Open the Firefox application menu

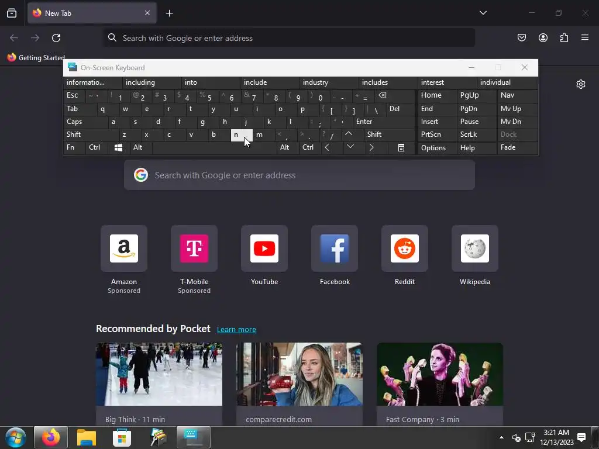click(585, 37)
